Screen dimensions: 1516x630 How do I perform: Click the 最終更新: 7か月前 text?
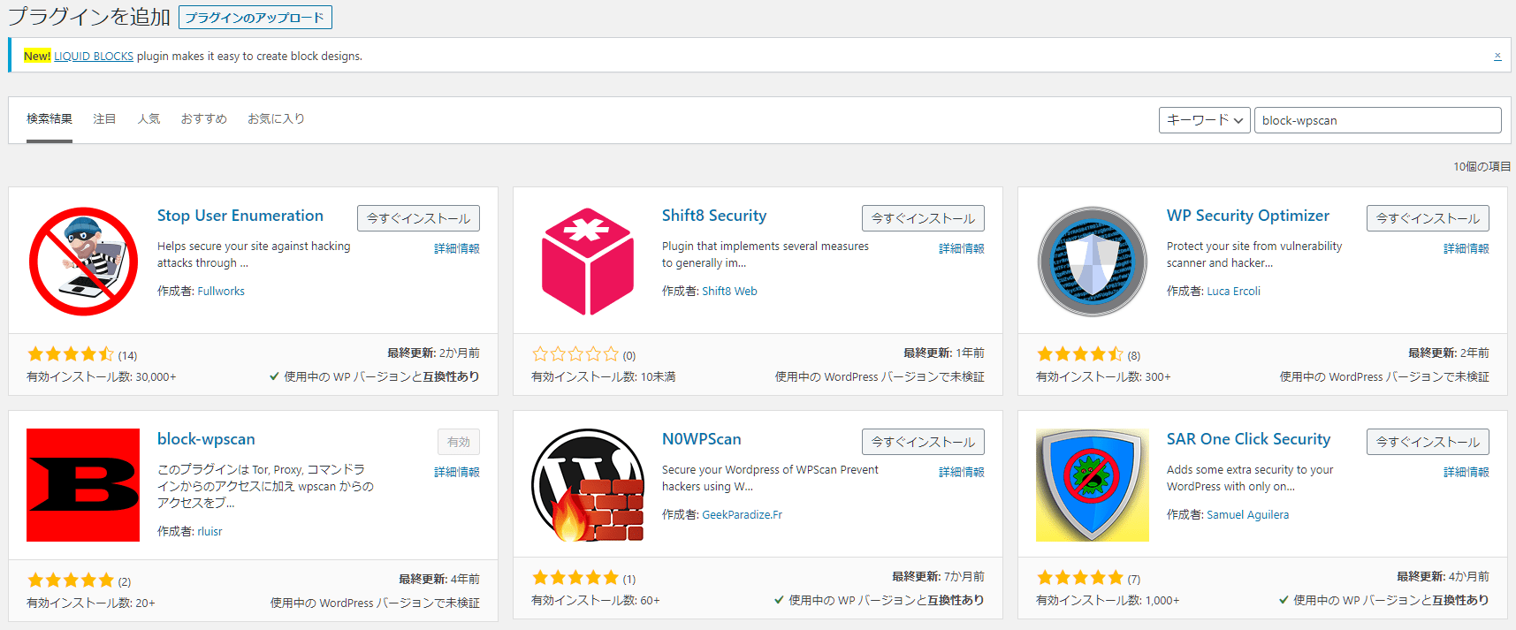(938, 576)
